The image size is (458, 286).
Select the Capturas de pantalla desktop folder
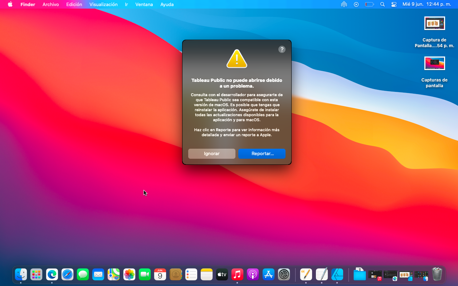[434, 72]
